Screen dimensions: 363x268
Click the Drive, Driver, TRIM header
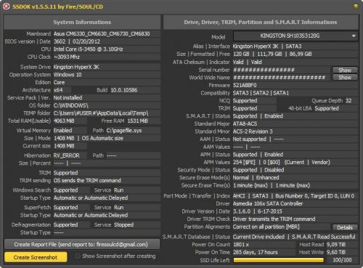[x=261, y=23]
